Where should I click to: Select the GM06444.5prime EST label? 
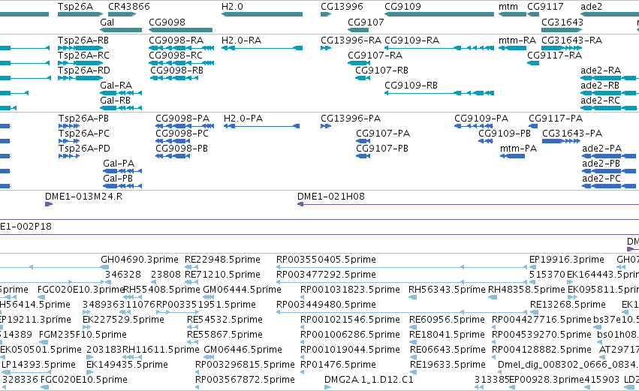(242, 290)
